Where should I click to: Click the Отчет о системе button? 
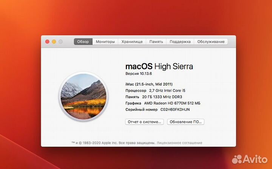[x=144, y=122]
